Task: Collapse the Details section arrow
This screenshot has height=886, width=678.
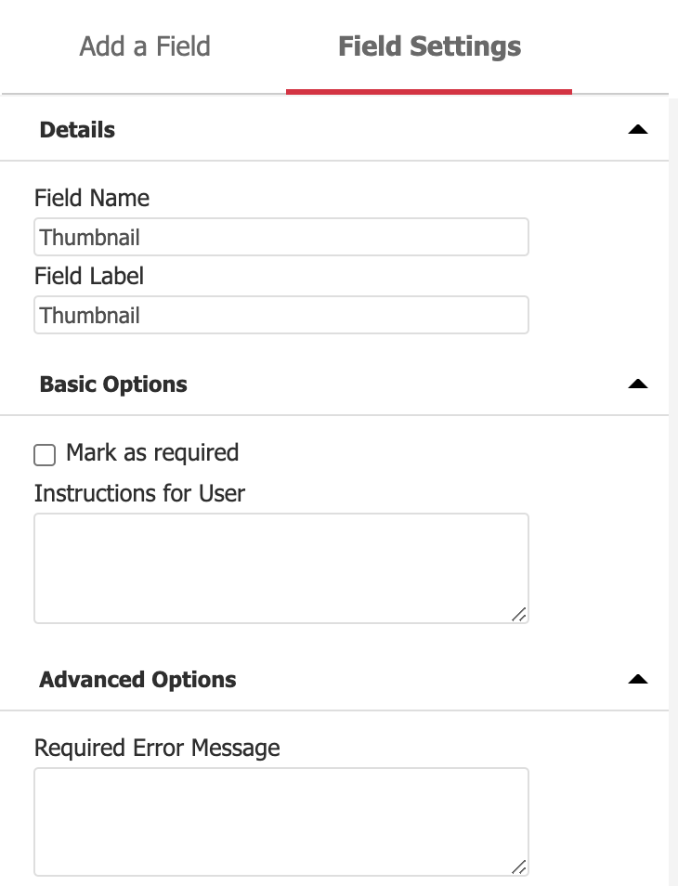Action: [637, 130]
